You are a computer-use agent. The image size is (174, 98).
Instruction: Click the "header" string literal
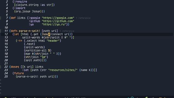(x=53, y=41)
